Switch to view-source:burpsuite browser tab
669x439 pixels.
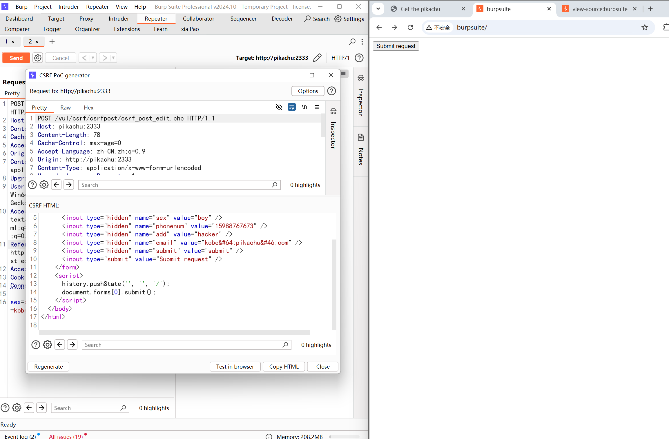click(x=600, y=9)
